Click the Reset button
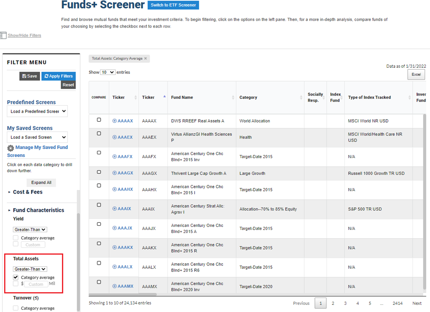Image resolution: width=430 pixels, height=312 pixels. coord(68,85)
